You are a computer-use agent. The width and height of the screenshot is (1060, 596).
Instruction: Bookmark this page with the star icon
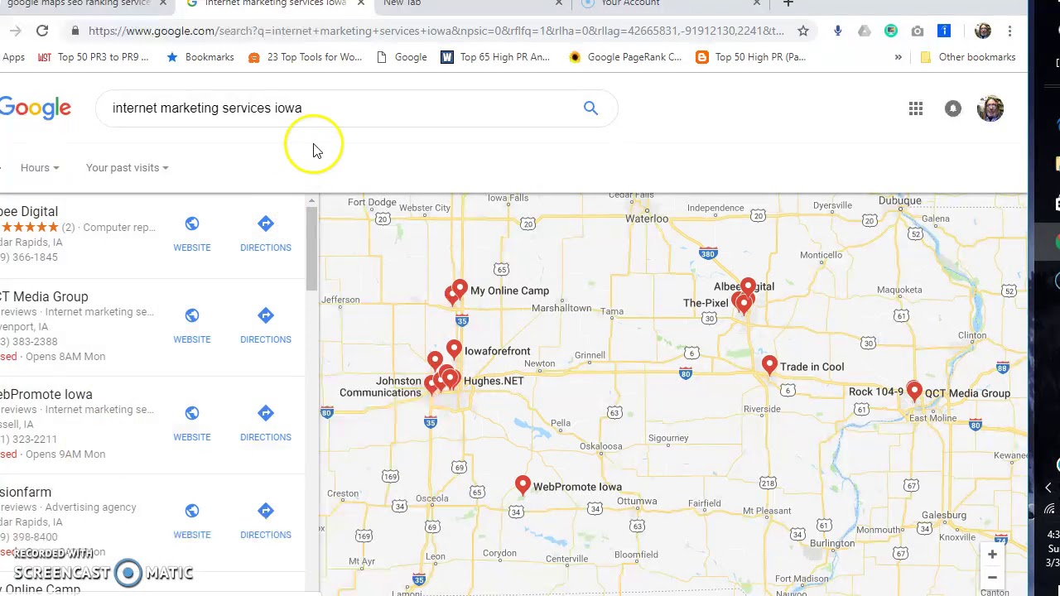coord(803,31)
